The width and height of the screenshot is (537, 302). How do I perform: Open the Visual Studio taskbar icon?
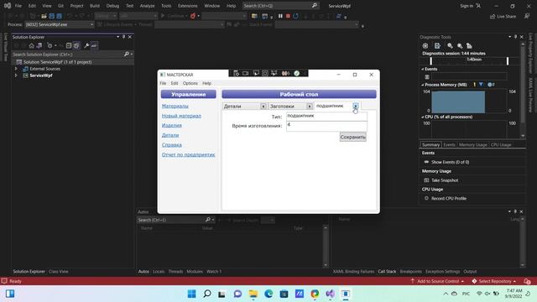330,294
